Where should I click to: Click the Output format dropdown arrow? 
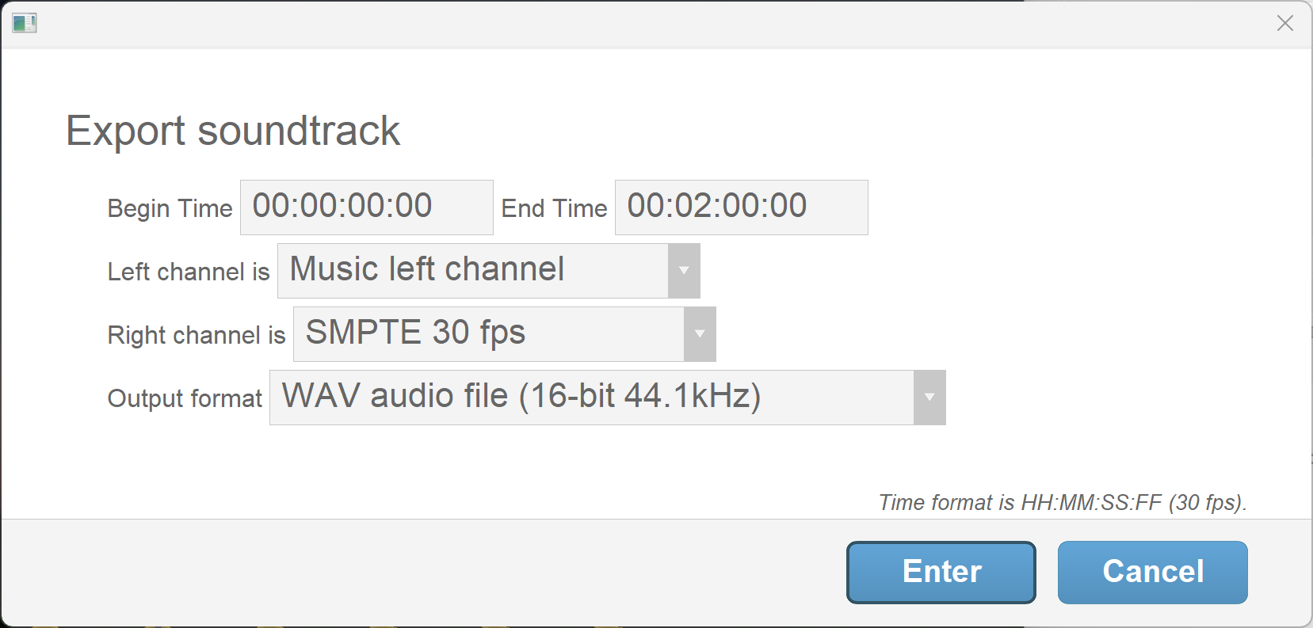tap(929, 397)
